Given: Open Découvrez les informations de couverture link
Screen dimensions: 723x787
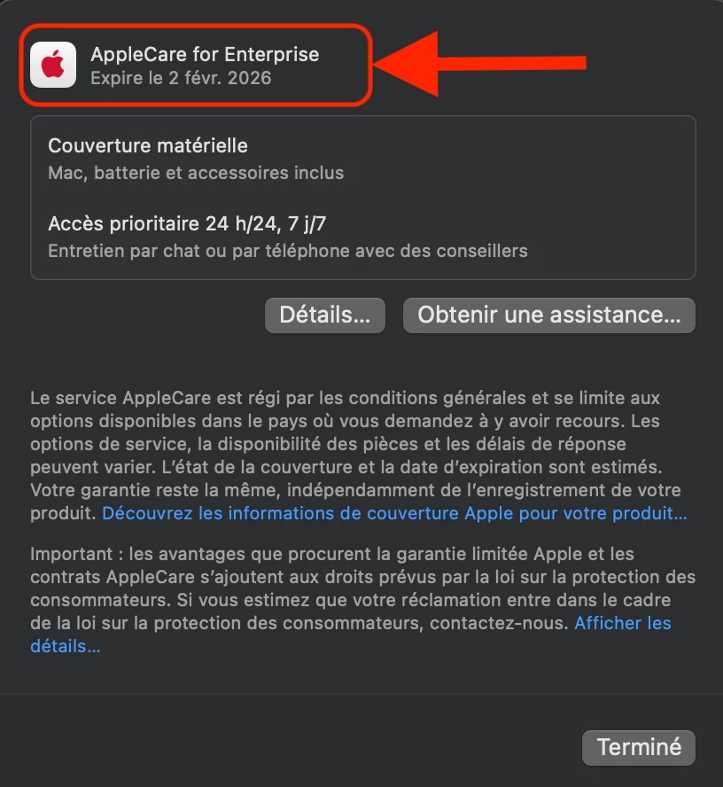Looking at the screenshot, I should click(394, 513).
